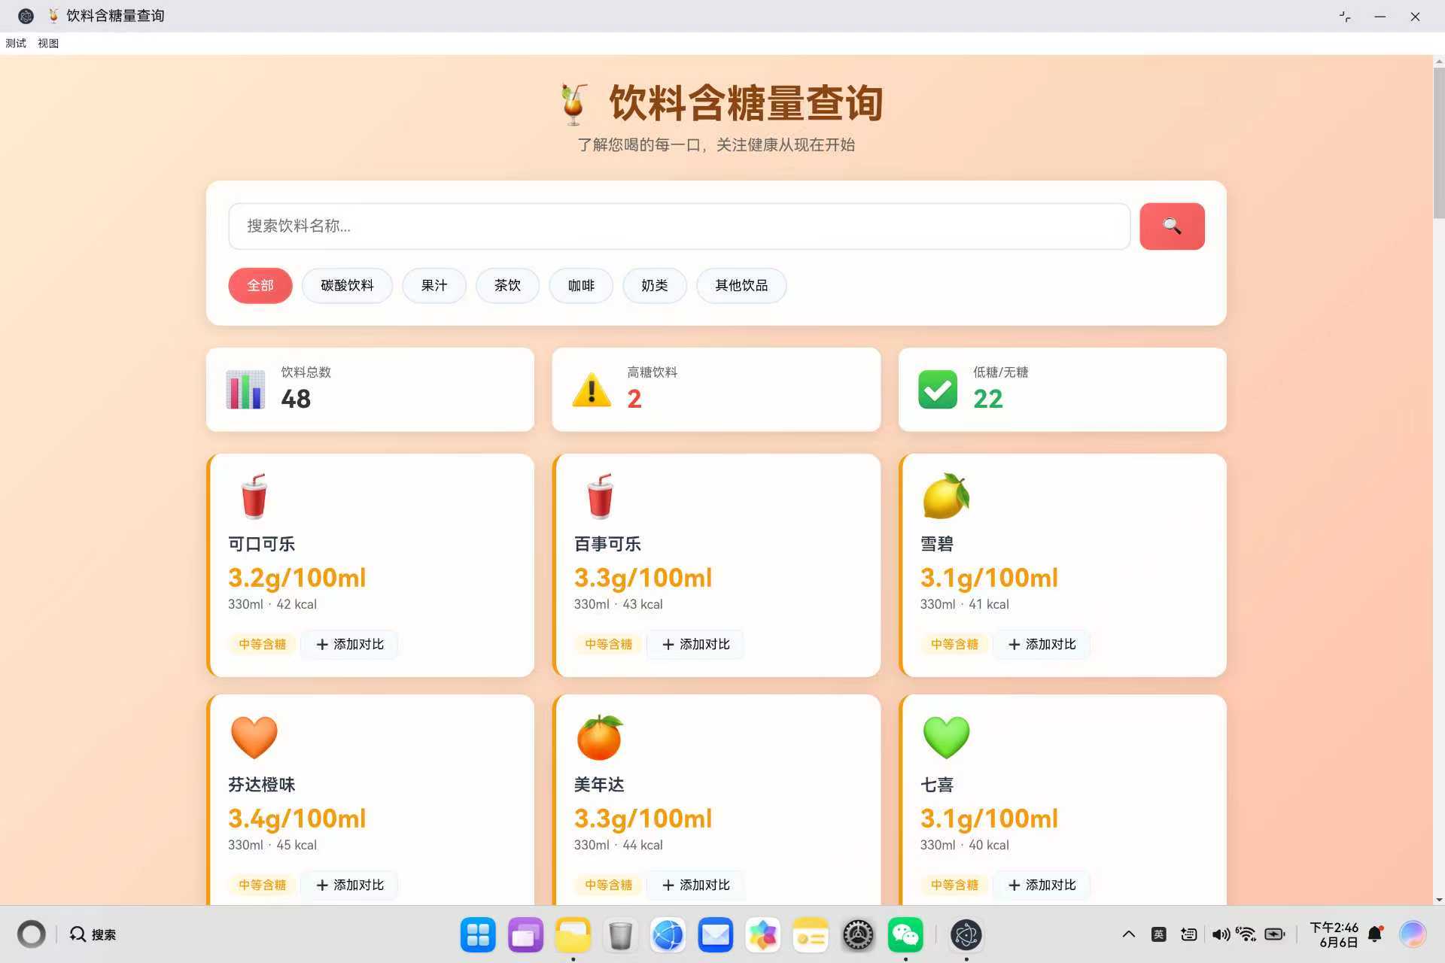Click the 330ml · 44 kcal text on 美年达

point(618,845)
